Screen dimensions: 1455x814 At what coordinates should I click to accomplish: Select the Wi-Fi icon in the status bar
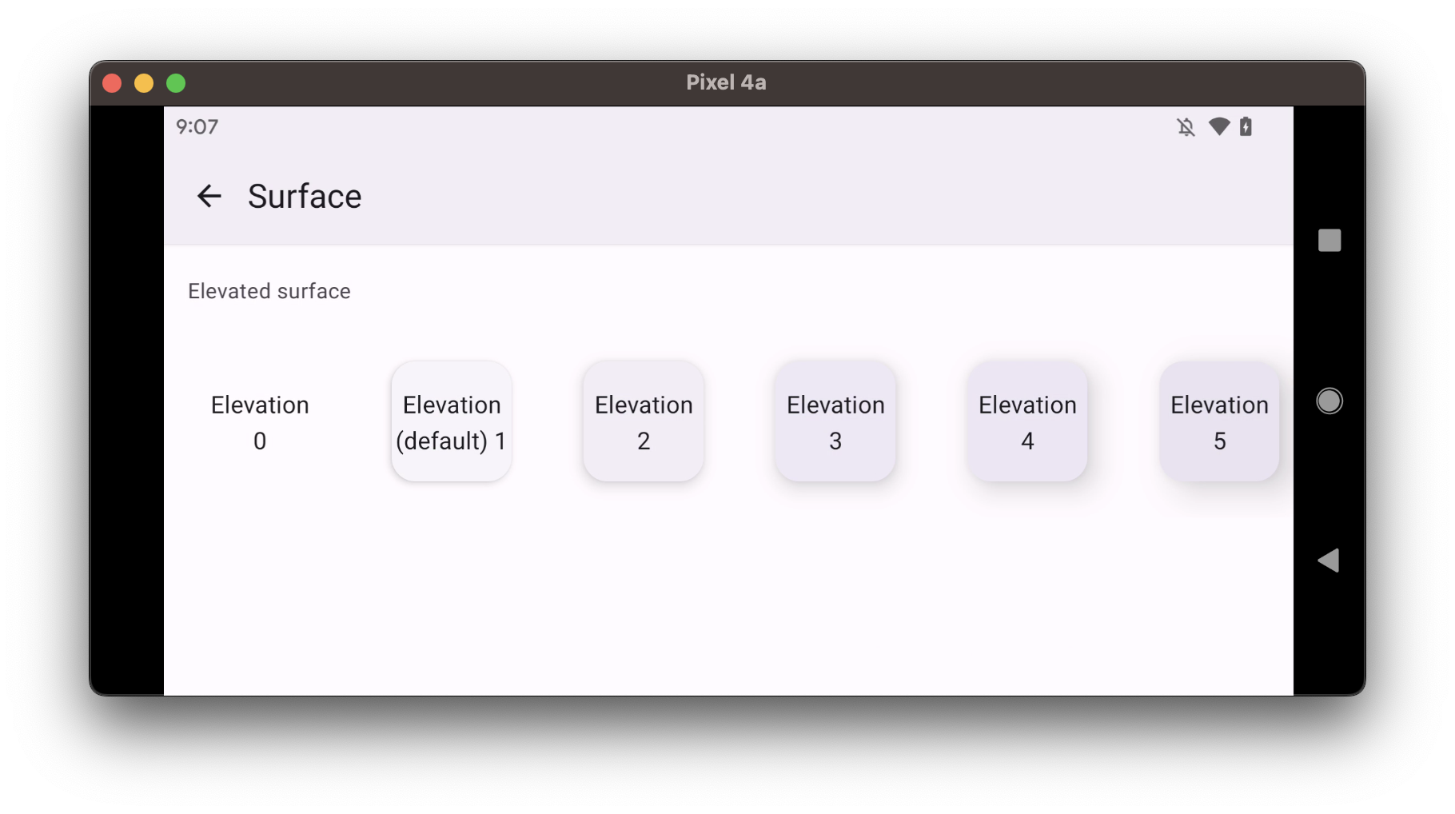1218,126
